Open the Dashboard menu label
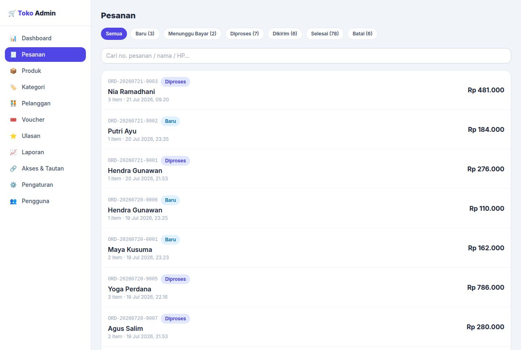The width and height of the screenshot is (521, 350). [37, 38]
